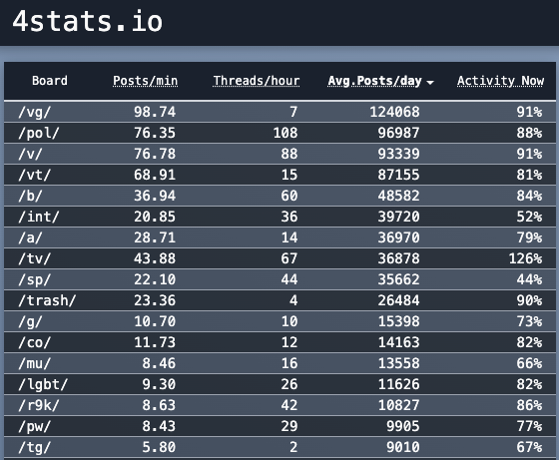Click the 76.35 posts/min value

(x=155, y=133)
